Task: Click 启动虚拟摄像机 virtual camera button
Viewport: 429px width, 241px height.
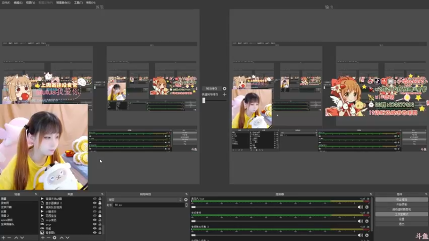Action: [x=401, y=209]
